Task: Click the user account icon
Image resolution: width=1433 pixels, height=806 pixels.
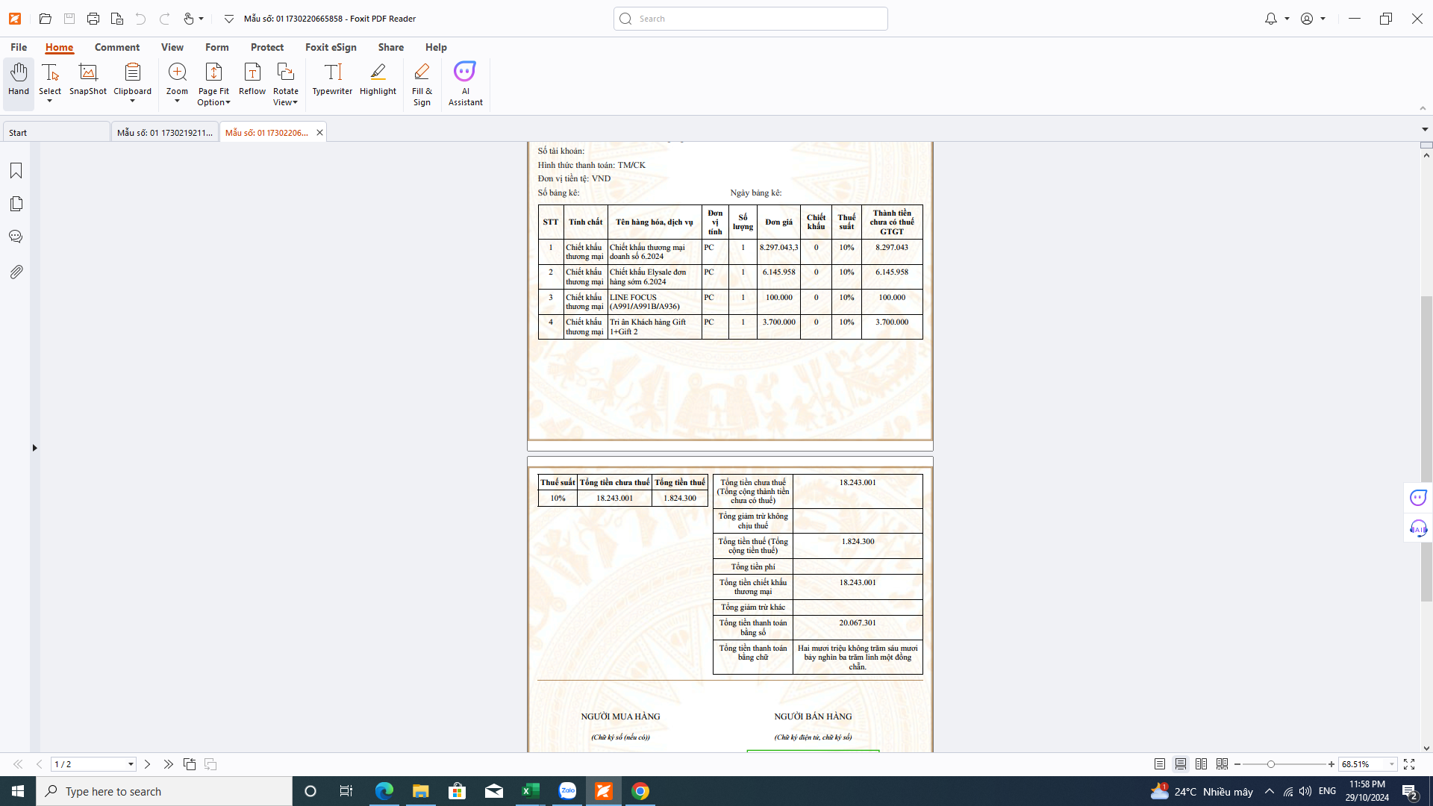Action: [x=1306, y=19]
